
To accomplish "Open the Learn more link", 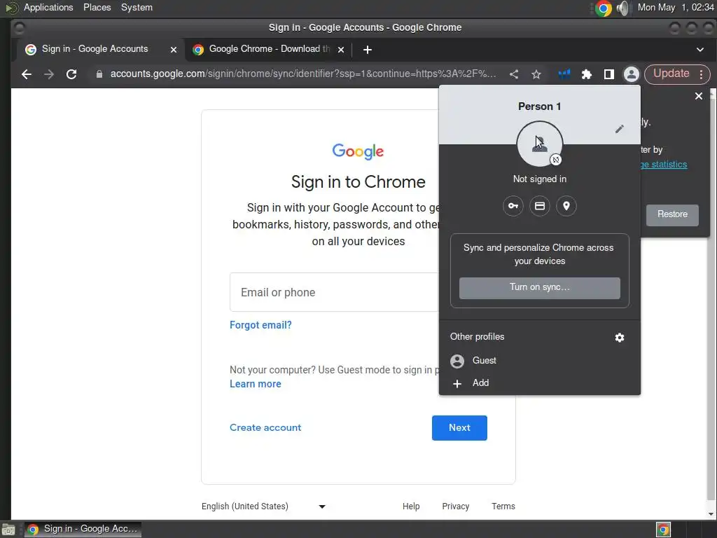I will click(x=255, y=385).
